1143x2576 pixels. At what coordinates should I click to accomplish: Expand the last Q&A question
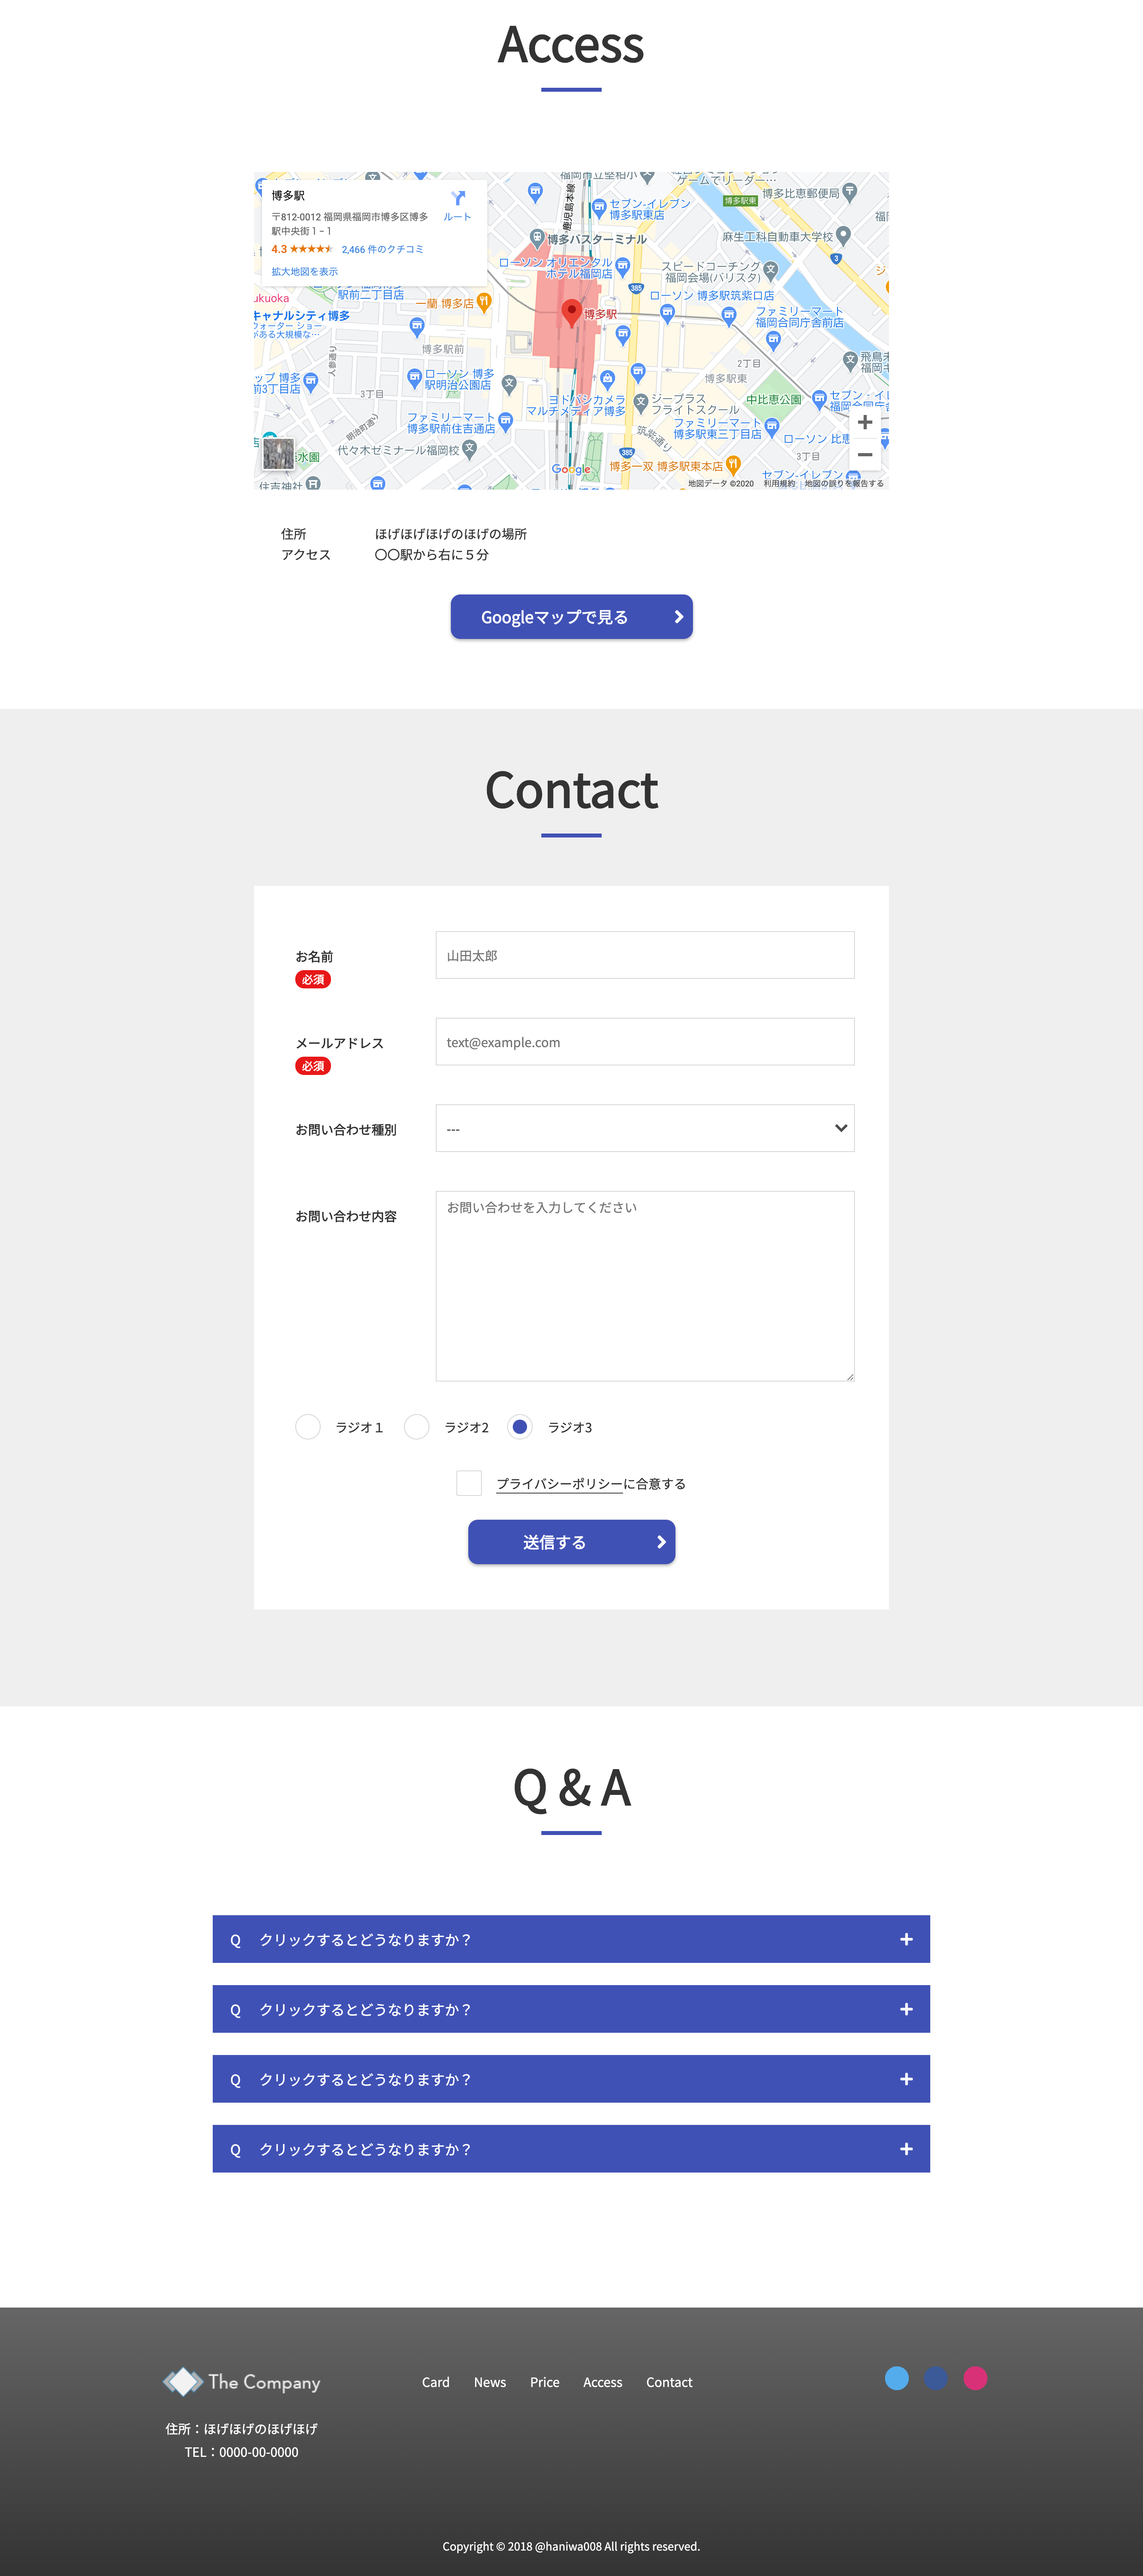[570, 2149]
